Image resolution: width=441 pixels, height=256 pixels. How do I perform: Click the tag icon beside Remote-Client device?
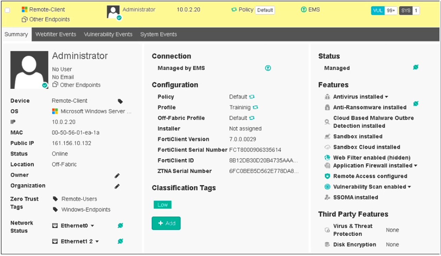120,101
